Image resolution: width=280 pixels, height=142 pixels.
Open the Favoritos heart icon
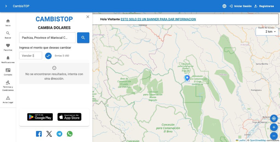pyautogui.click(x=8, y=45)
